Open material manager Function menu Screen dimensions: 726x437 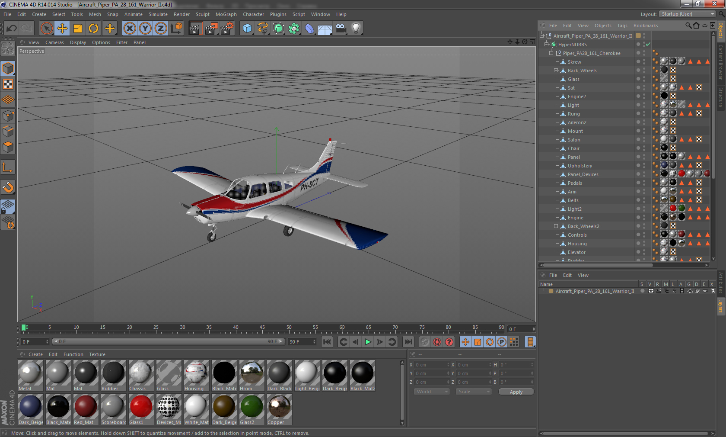click(x=73, y=354)
